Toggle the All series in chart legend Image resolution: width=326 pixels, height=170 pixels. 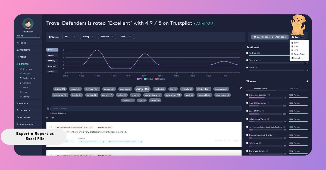139,79
